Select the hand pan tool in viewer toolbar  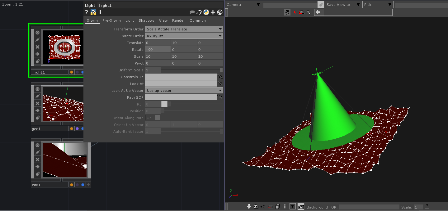point(287,12)
